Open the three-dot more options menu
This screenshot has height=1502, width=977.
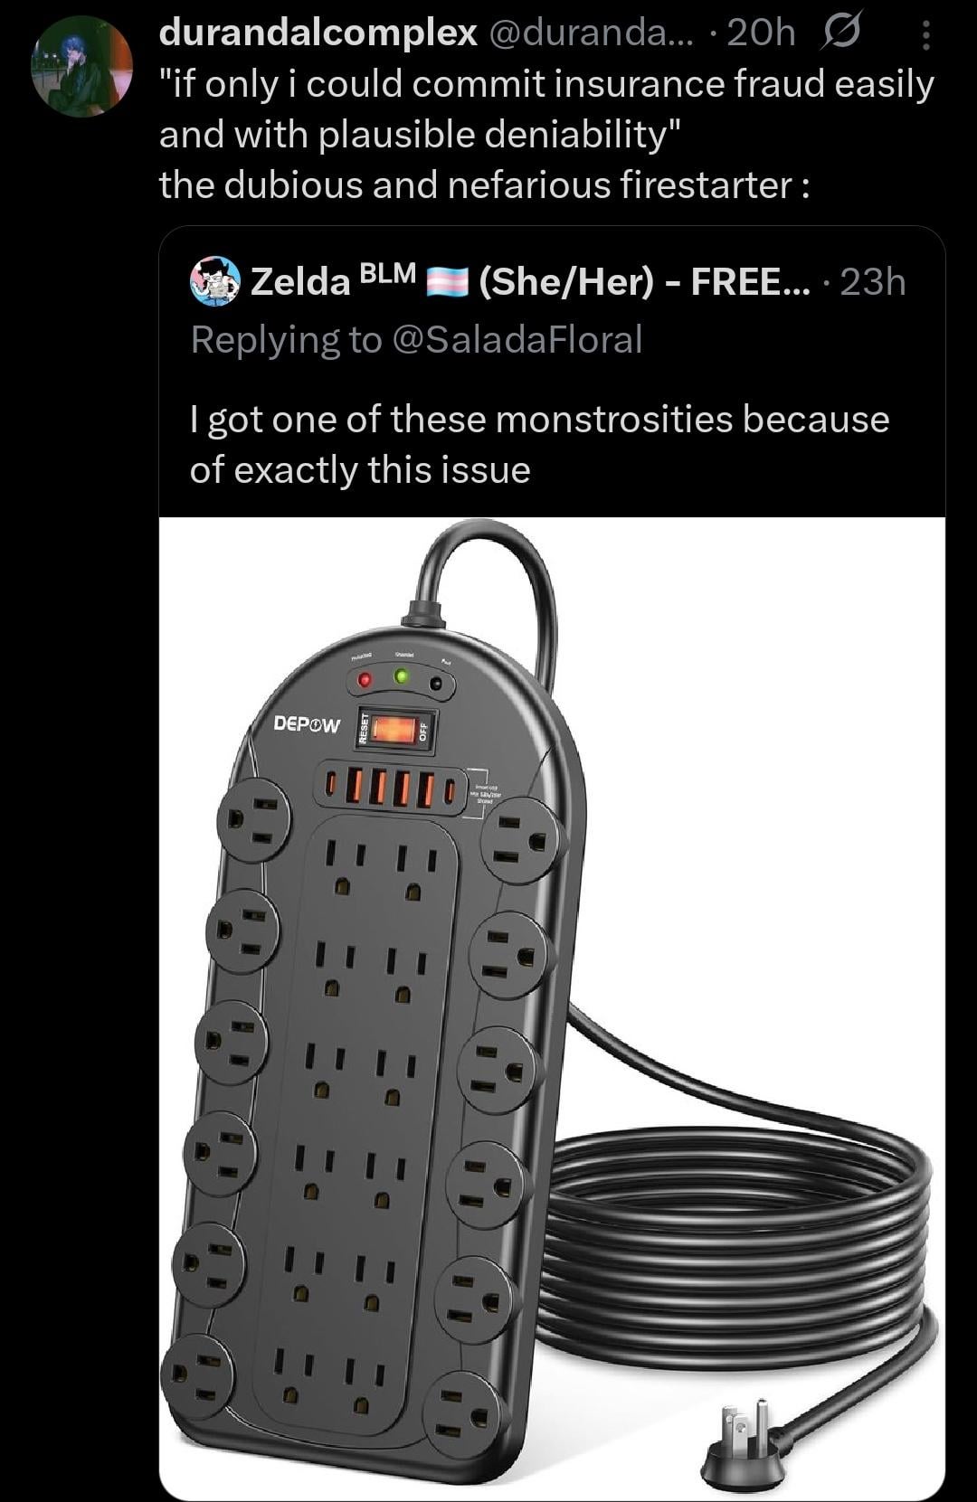(925, 35)
